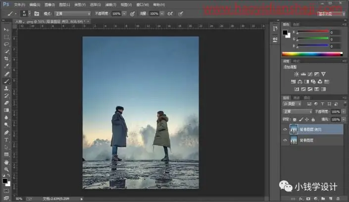Image resolution: width=349 pixels, height=202 pixels.
Task: Select the Hand tool
Action: tap(6, 162)
